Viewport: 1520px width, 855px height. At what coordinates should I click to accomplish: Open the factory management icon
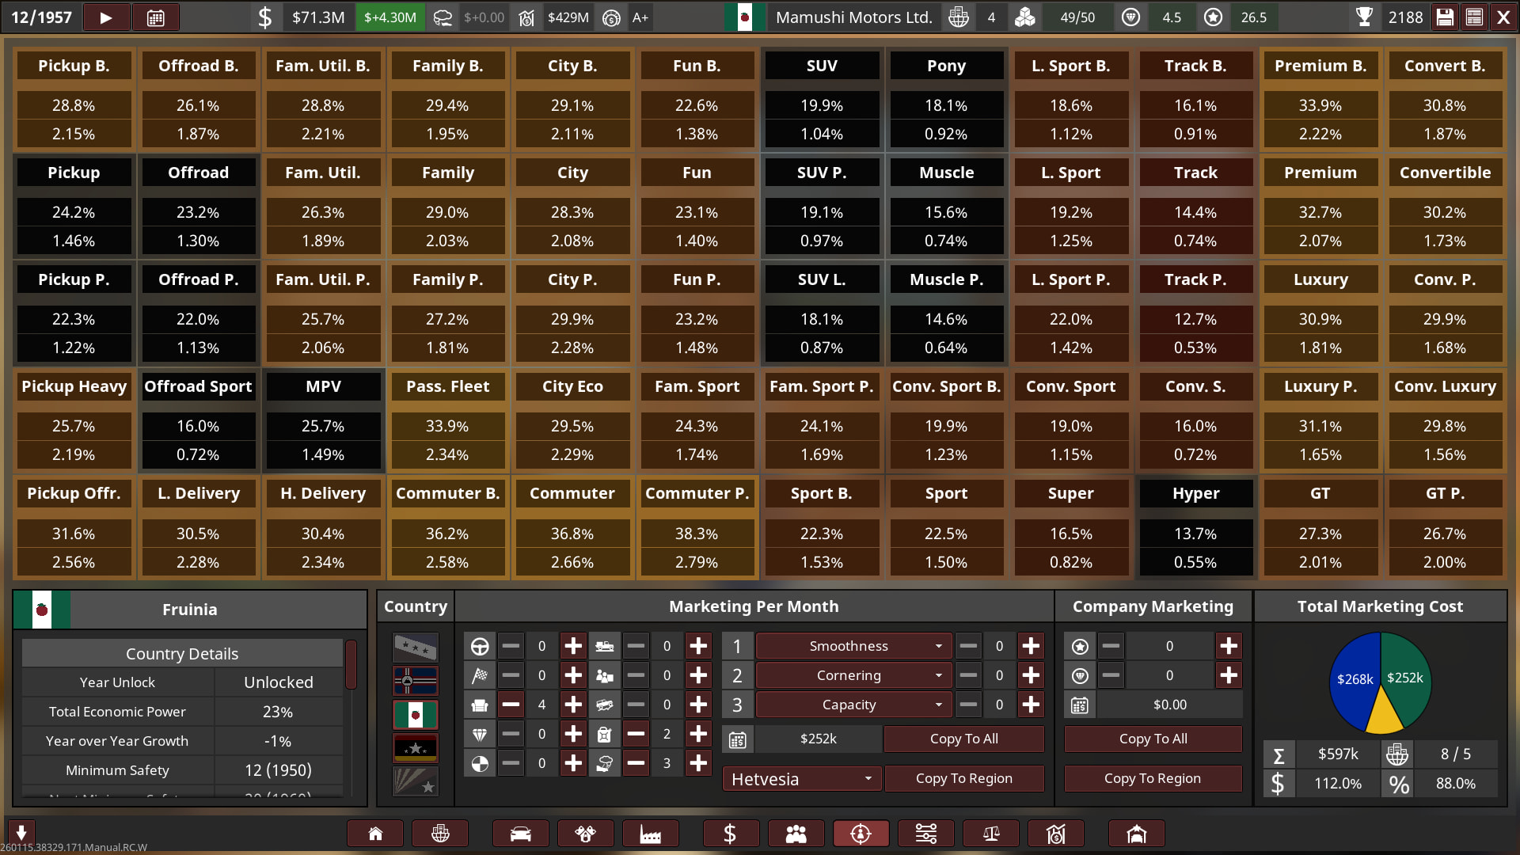(650, 834)
